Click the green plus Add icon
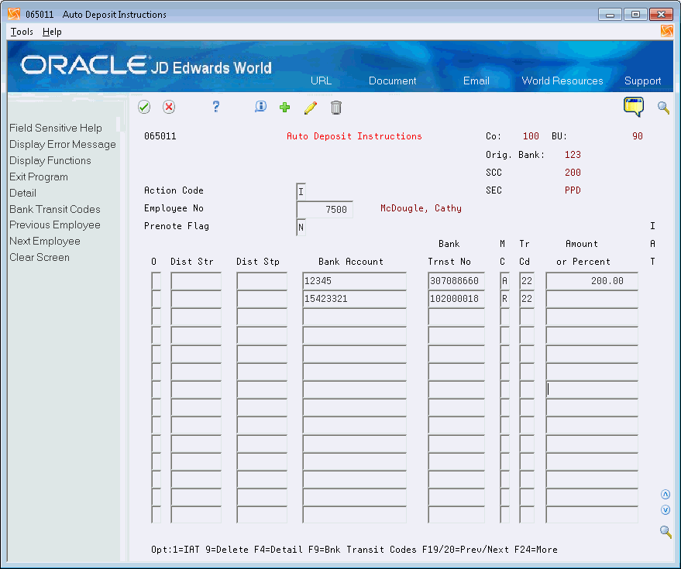 coord(285,107)
